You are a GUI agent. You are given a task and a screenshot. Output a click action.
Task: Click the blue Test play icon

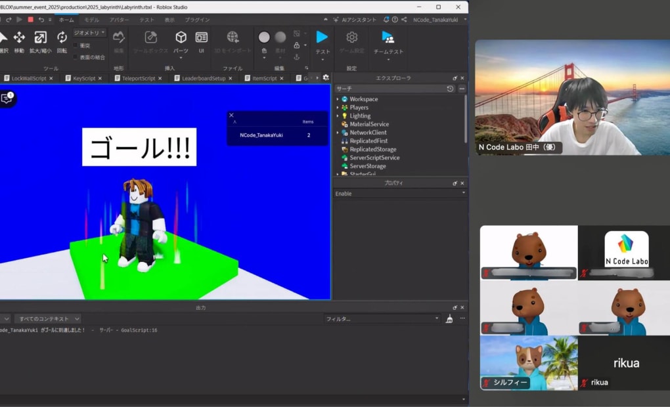(x=322, y=37)
